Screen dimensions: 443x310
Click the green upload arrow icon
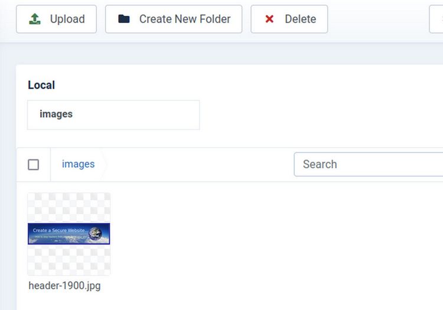[x=35, y=19]
